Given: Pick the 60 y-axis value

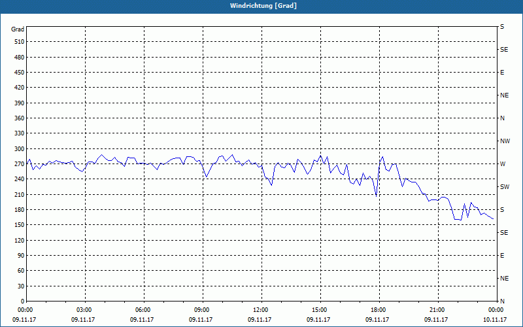Looking at the screenshot, I should click(21, 271).
